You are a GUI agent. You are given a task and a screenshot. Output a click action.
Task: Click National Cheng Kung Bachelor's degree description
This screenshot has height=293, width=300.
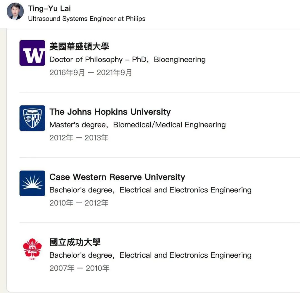tap(150, 255)
